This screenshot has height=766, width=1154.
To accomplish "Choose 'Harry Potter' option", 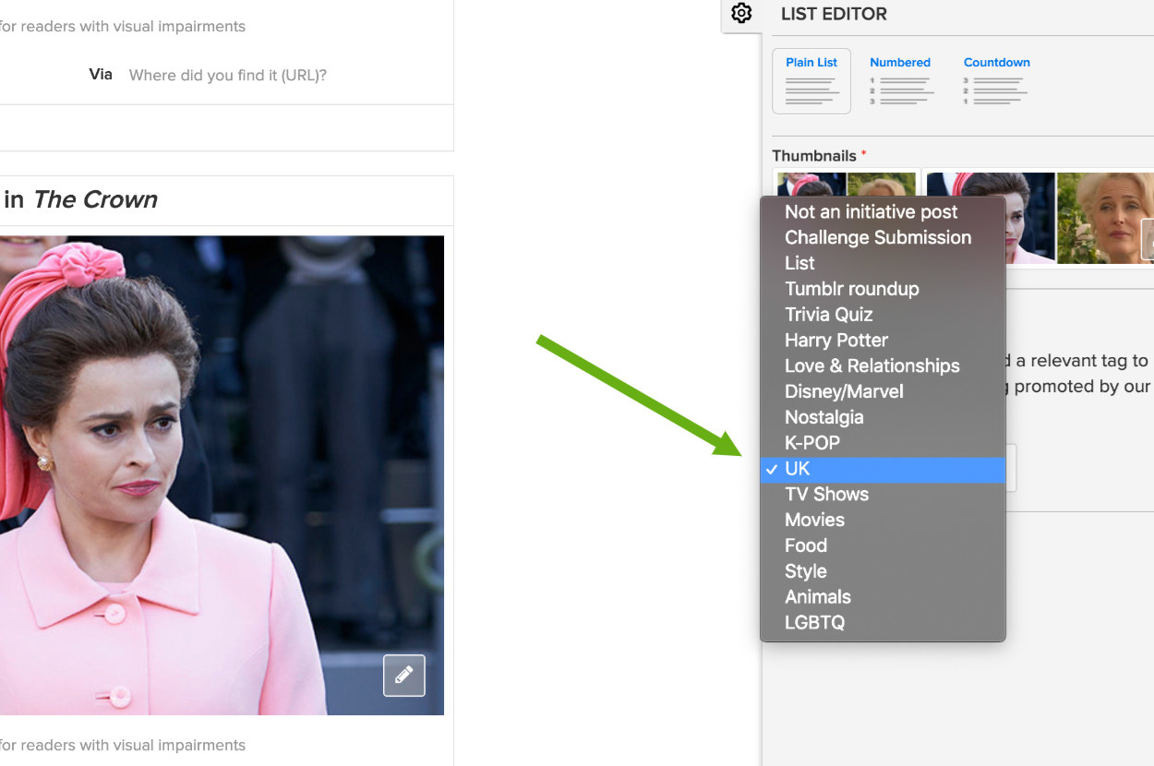I will (x=883, y=341).
